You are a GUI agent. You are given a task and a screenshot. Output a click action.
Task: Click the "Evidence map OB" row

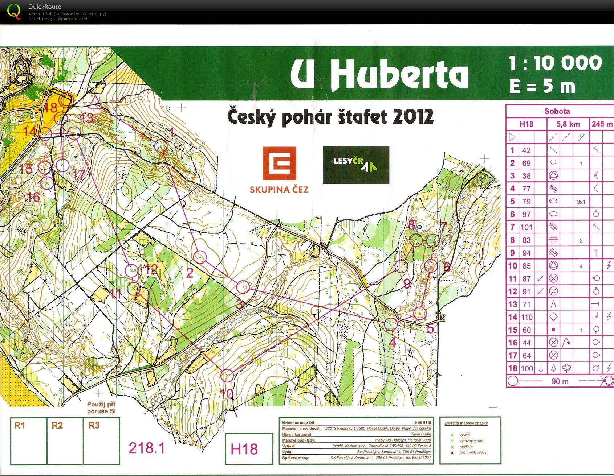[357, 422]
